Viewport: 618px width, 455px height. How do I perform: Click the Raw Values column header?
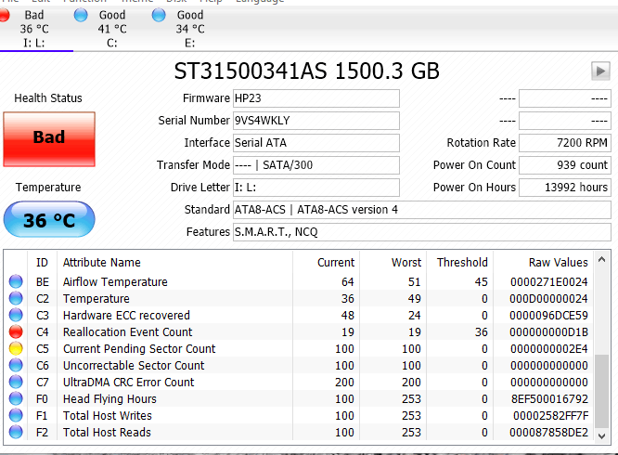coord(543,263)
